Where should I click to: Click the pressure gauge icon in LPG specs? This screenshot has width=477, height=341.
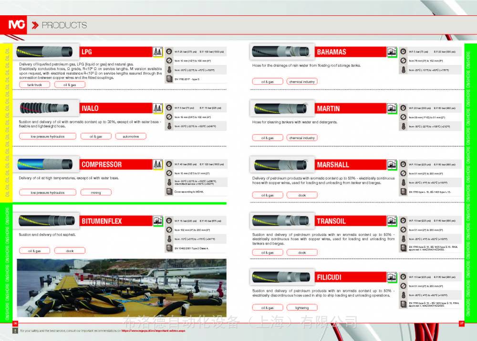tap(169, 52)
